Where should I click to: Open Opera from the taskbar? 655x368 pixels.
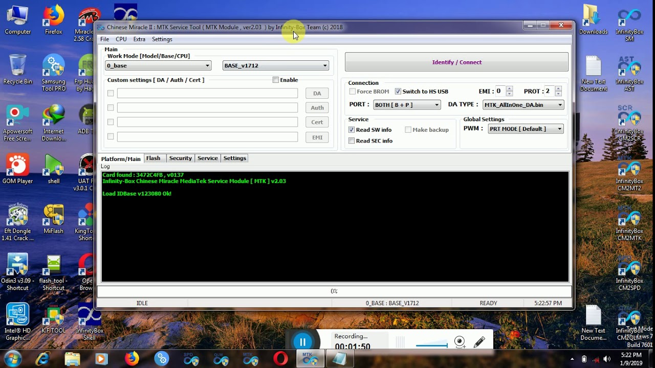[280, 359]
